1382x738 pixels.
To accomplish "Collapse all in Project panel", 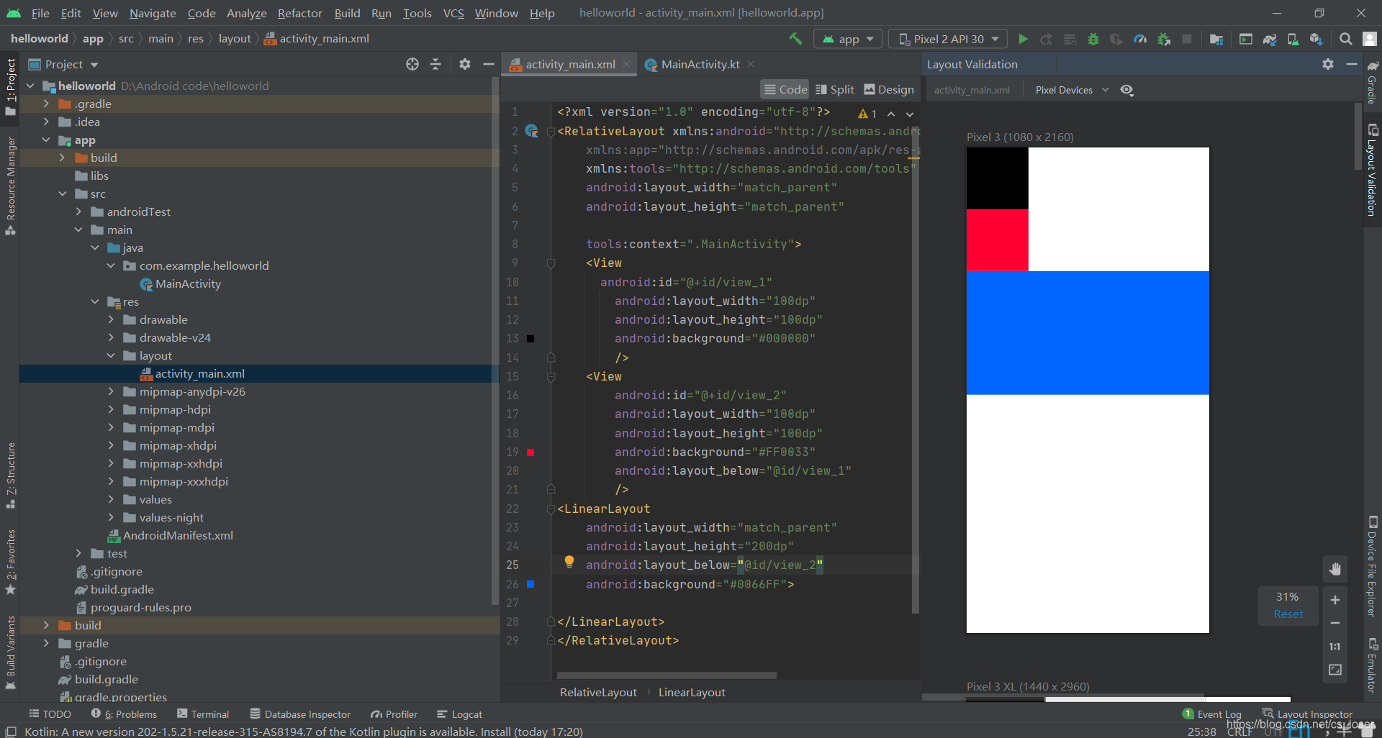I will click(x=435, y=64).
